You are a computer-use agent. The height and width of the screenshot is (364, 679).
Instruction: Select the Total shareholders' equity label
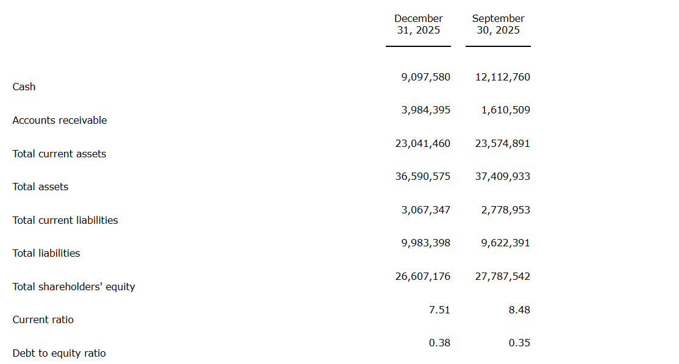[74, 287]
